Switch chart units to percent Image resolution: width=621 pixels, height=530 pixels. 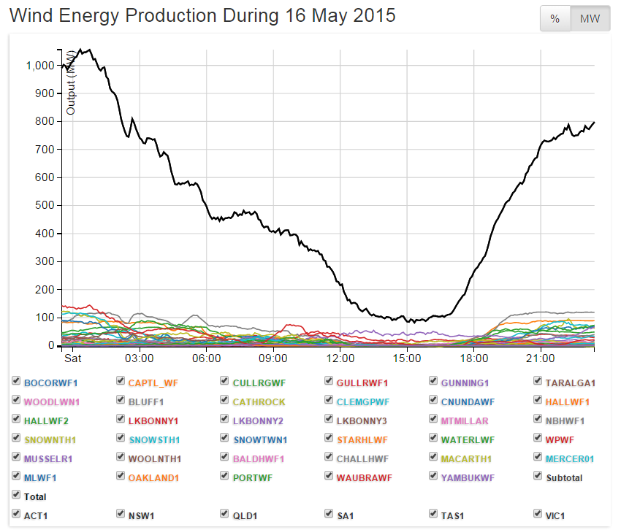[x=555, y=19]
